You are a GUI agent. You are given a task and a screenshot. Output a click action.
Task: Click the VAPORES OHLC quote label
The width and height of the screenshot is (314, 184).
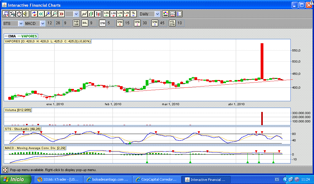48,41
